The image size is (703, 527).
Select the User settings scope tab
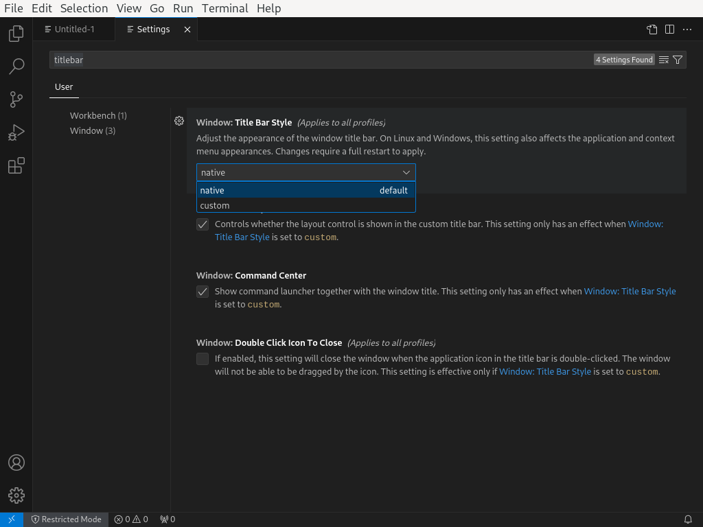tap(64, 87)
